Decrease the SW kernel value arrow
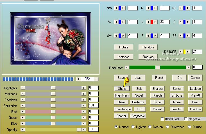This screenshot has height=134, width=206. pyautogui.click(x=116, y=36)
